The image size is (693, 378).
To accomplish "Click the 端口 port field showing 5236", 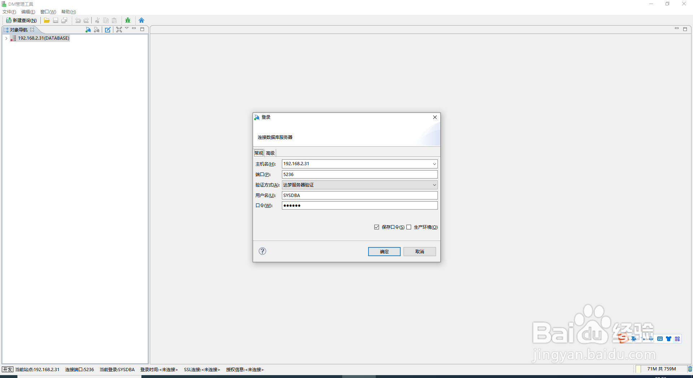I will click(359, 174).
